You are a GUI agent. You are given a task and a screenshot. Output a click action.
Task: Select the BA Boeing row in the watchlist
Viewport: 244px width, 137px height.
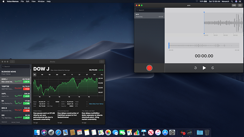[16, 102]
